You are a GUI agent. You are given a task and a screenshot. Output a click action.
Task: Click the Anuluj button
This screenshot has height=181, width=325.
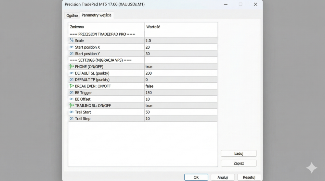tap(223, 177)
